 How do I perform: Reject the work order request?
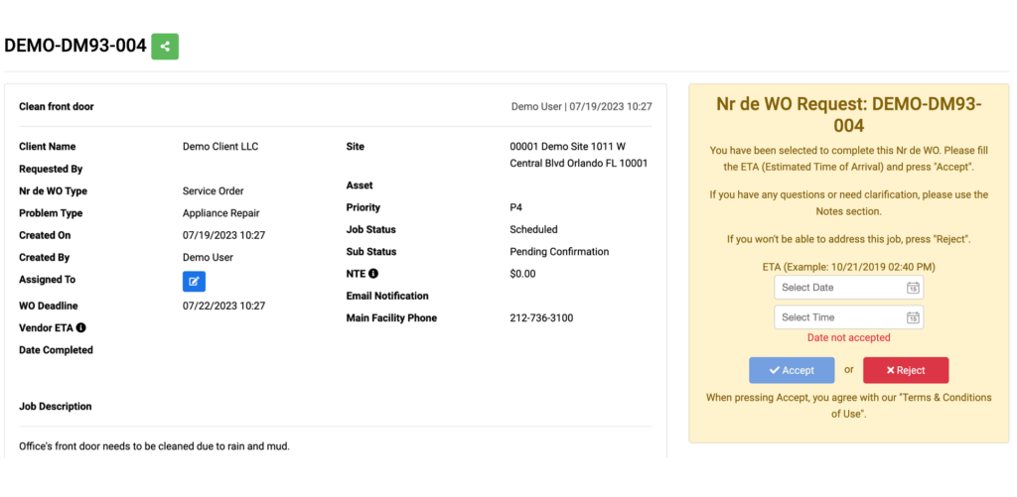906,371
